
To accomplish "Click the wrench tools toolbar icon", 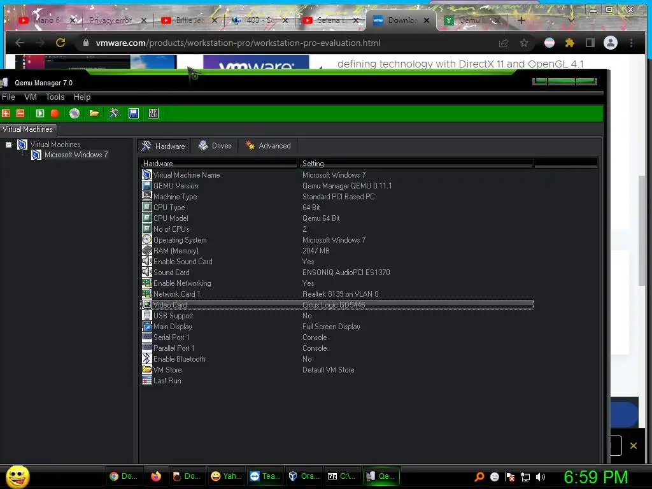I will (113, 113).
